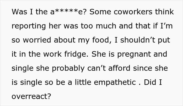This screenshot has width=183, height=106.
Task: Click the word "can't" in the text
Action: click(x=96, y=68)
